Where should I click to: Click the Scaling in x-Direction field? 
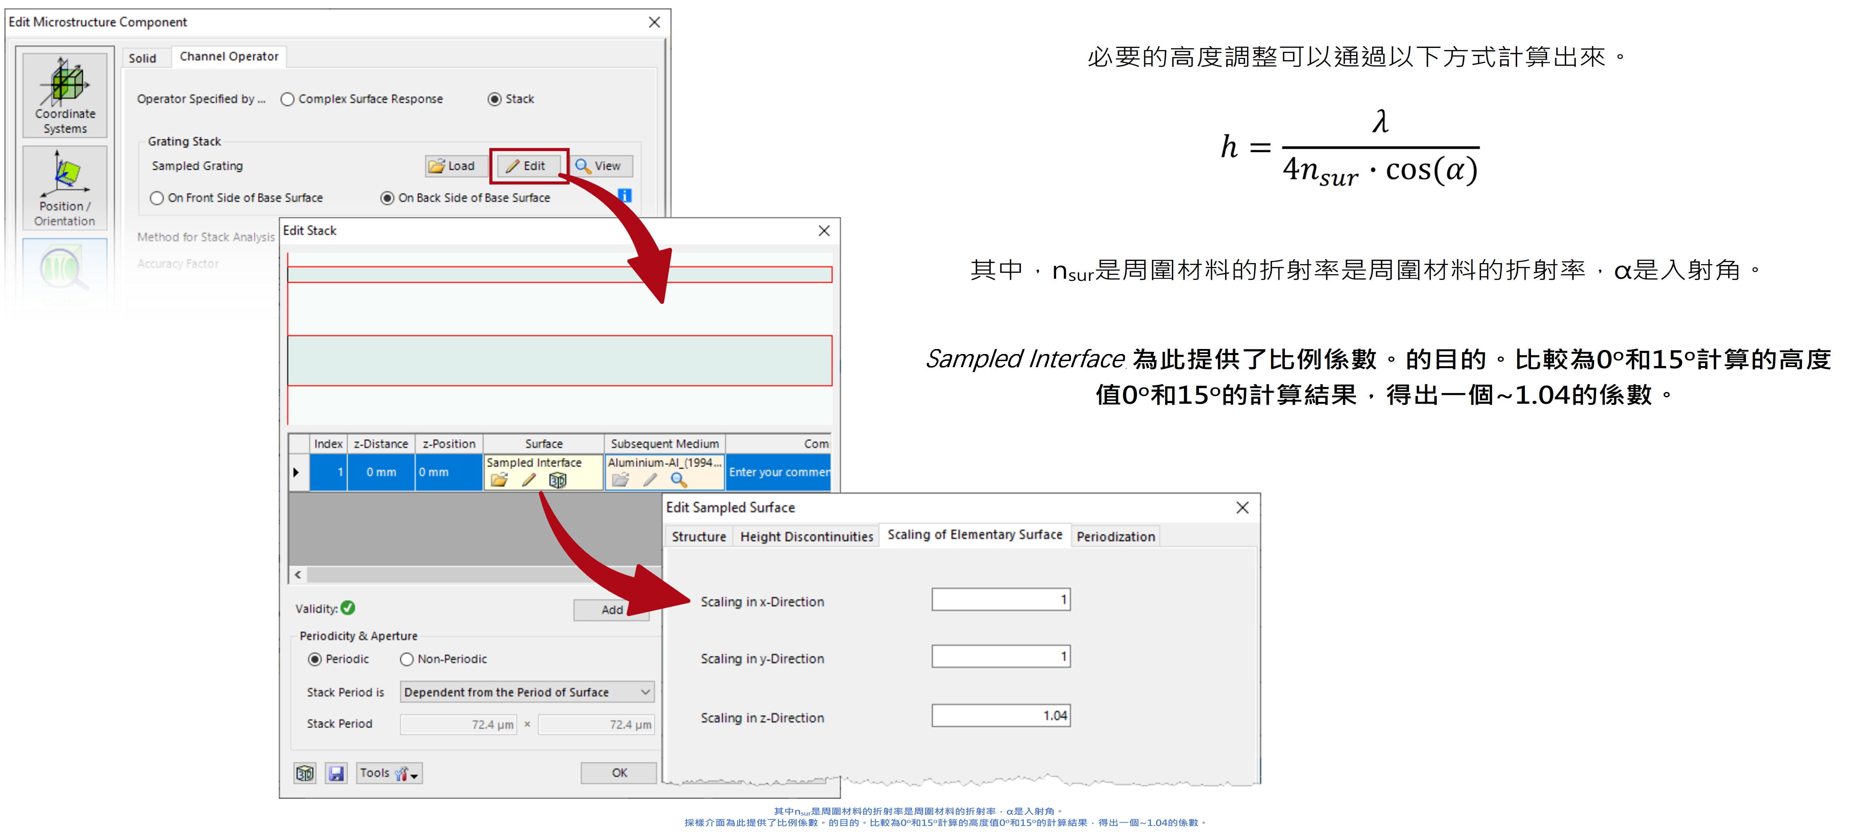coord(1000,599)
